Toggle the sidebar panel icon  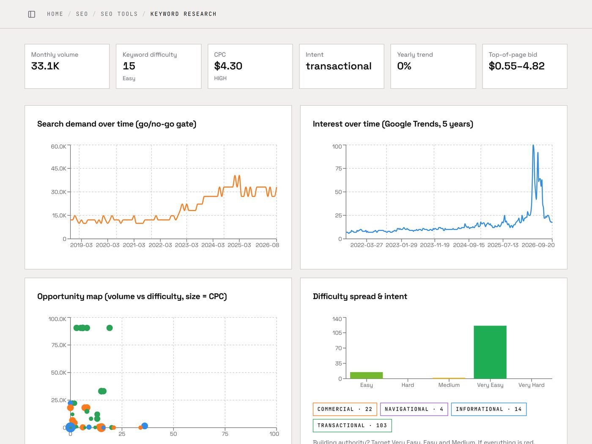pos(32,14)
